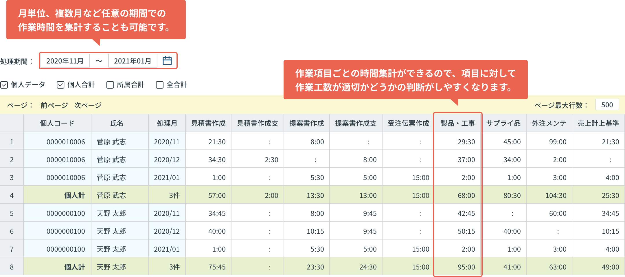
Task: Click 売上計上基準 total 49:00 in row 8
Action: click(610, 267)
